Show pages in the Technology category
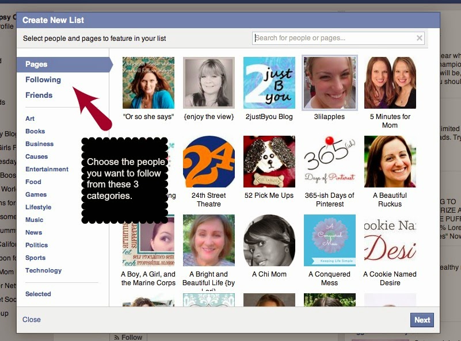Screen dimensions: 461x341 point(43,270)
